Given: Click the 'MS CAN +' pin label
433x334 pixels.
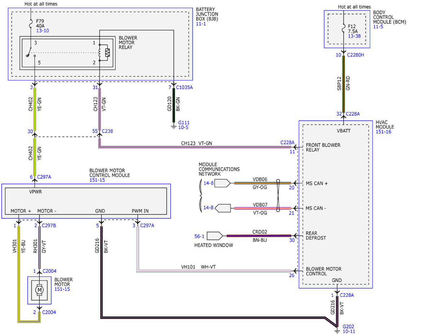Looking at the screenshot, I should pyautogui.click(x=317, y=183).
